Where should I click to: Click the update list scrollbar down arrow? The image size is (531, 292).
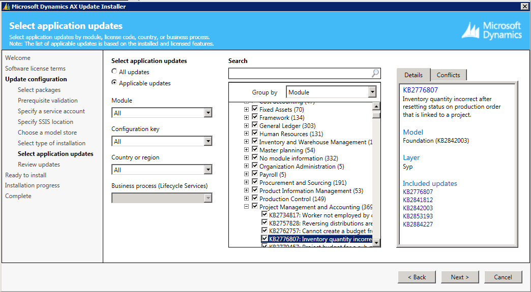[376, 243]
